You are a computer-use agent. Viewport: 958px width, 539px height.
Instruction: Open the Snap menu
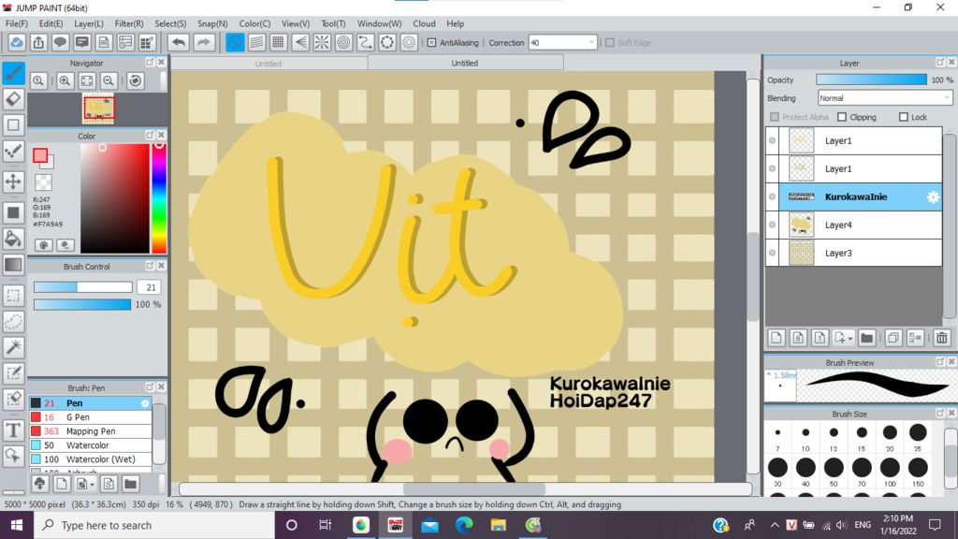tap(212, 23)
